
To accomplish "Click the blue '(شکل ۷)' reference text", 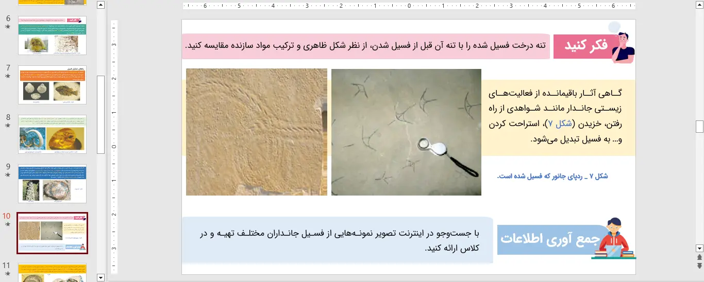I will pos(560,124).
